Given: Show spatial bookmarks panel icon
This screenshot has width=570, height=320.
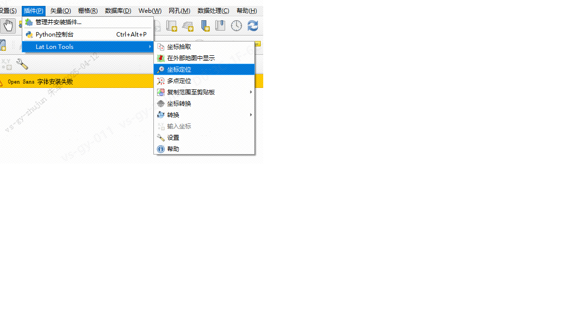Looking at the screenshot, I should pos(220,25).
